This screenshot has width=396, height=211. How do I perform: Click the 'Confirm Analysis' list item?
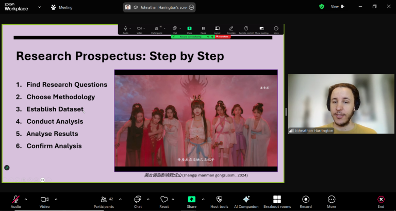[54, 146]
